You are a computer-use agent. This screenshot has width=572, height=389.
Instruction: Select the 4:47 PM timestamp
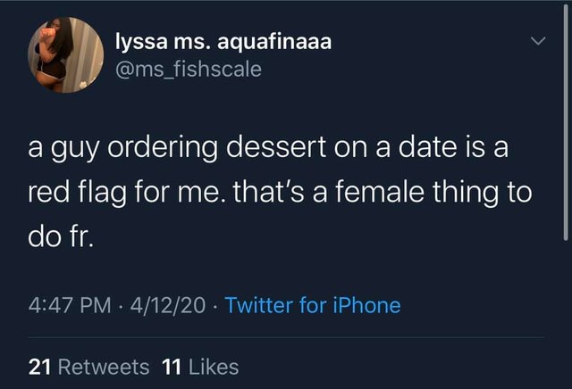[70, 305]
